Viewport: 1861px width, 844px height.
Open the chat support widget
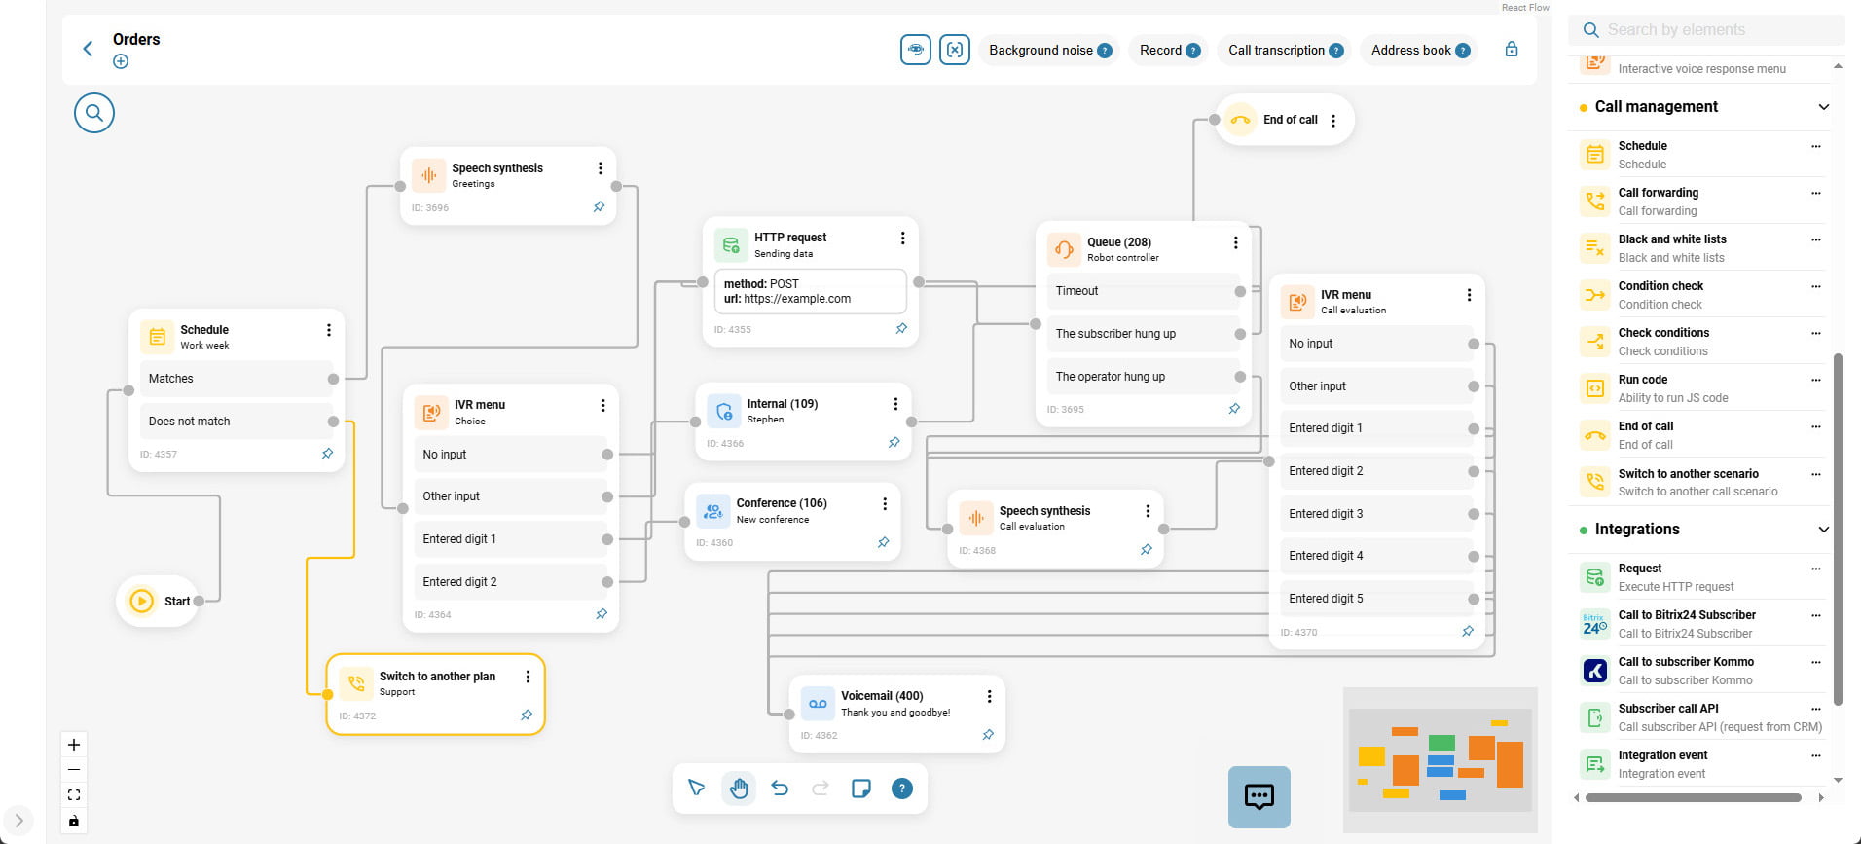click(1259, 797)
